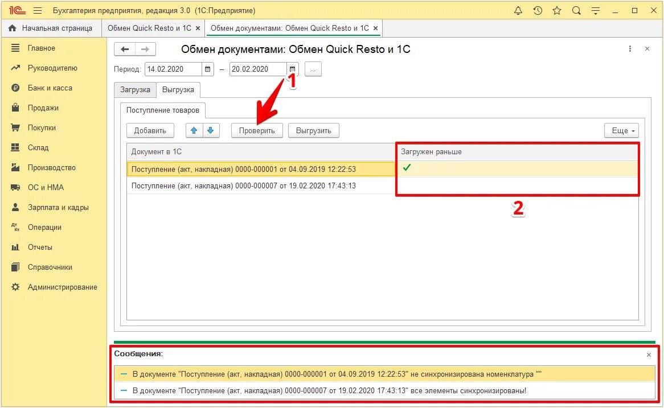Click the Документ в 1С column header
Screen dimensions: 664x408
pyautogui.click(x=261, y=152)
